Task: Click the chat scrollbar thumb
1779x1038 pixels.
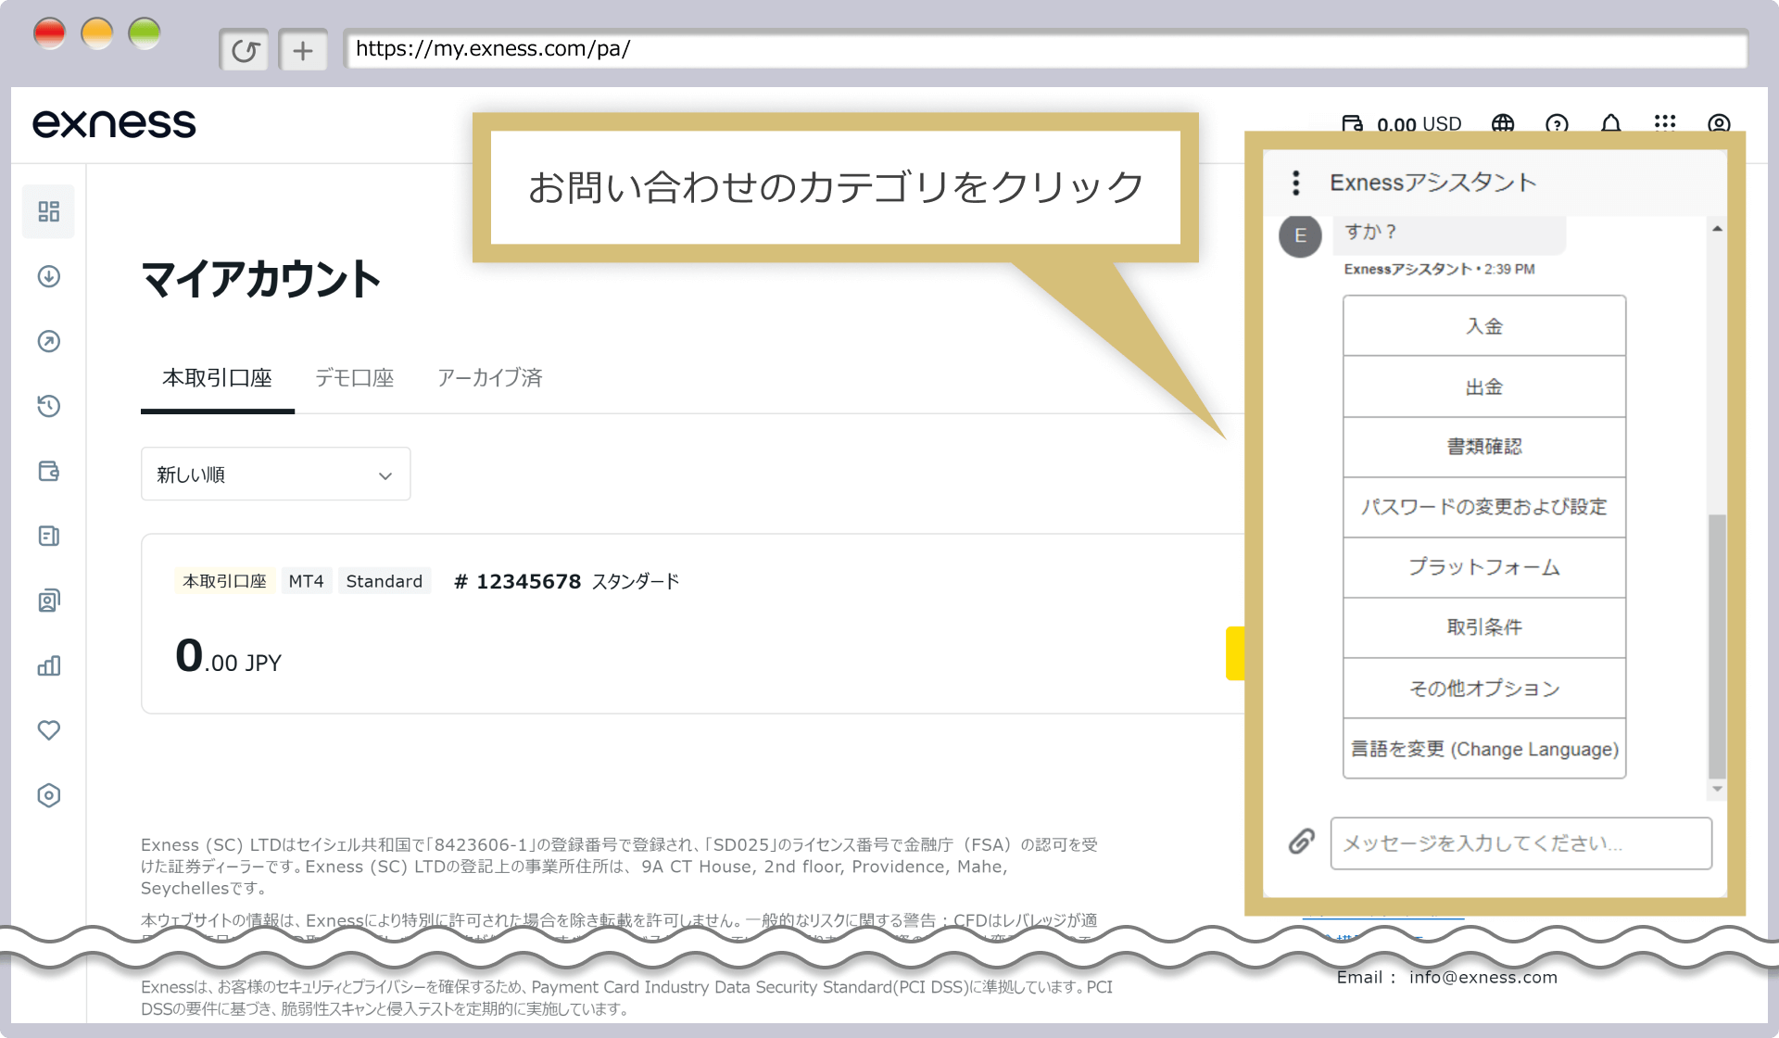Action: [1717, 646]
